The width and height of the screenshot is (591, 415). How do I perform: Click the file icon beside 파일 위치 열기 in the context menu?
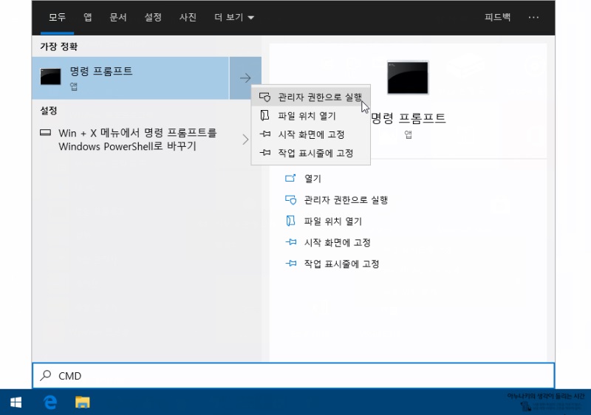tap(264, 115)
